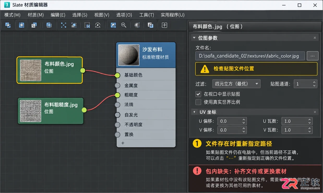The width and height of the screenshot is (323, 193).
Task: Click the zoom extents selected icon
Action: (x=74, y=25)
